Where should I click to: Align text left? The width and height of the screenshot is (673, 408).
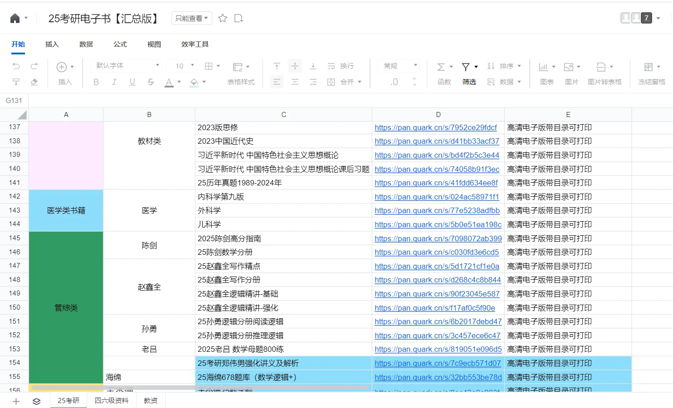[x=277, y=82]
